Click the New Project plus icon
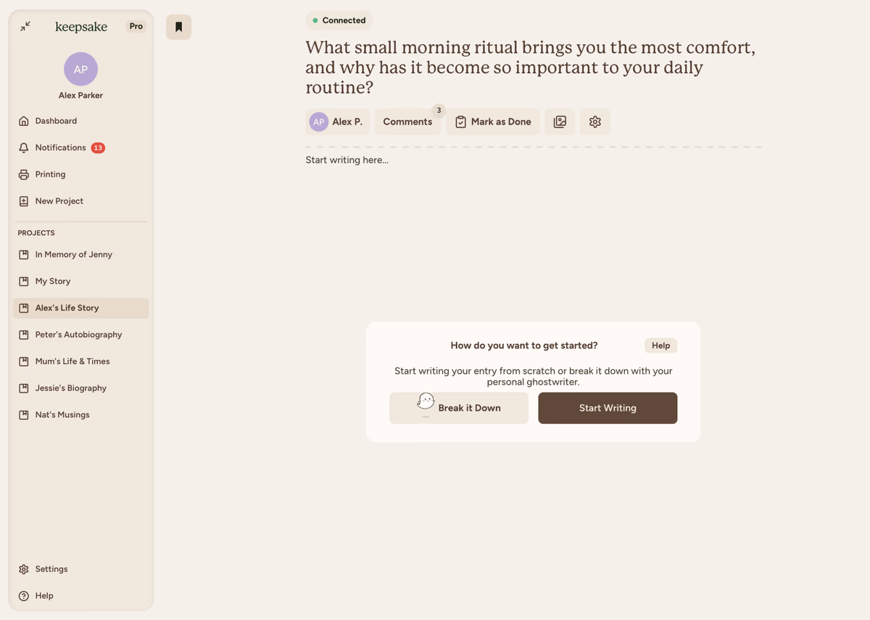 [x=24, y=201]
